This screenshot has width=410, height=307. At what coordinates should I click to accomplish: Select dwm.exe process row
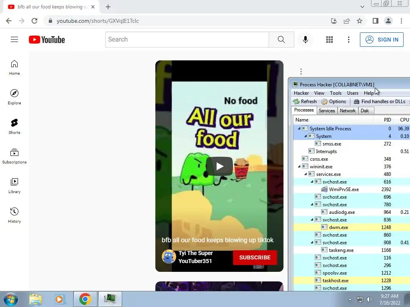coord(352,227)
